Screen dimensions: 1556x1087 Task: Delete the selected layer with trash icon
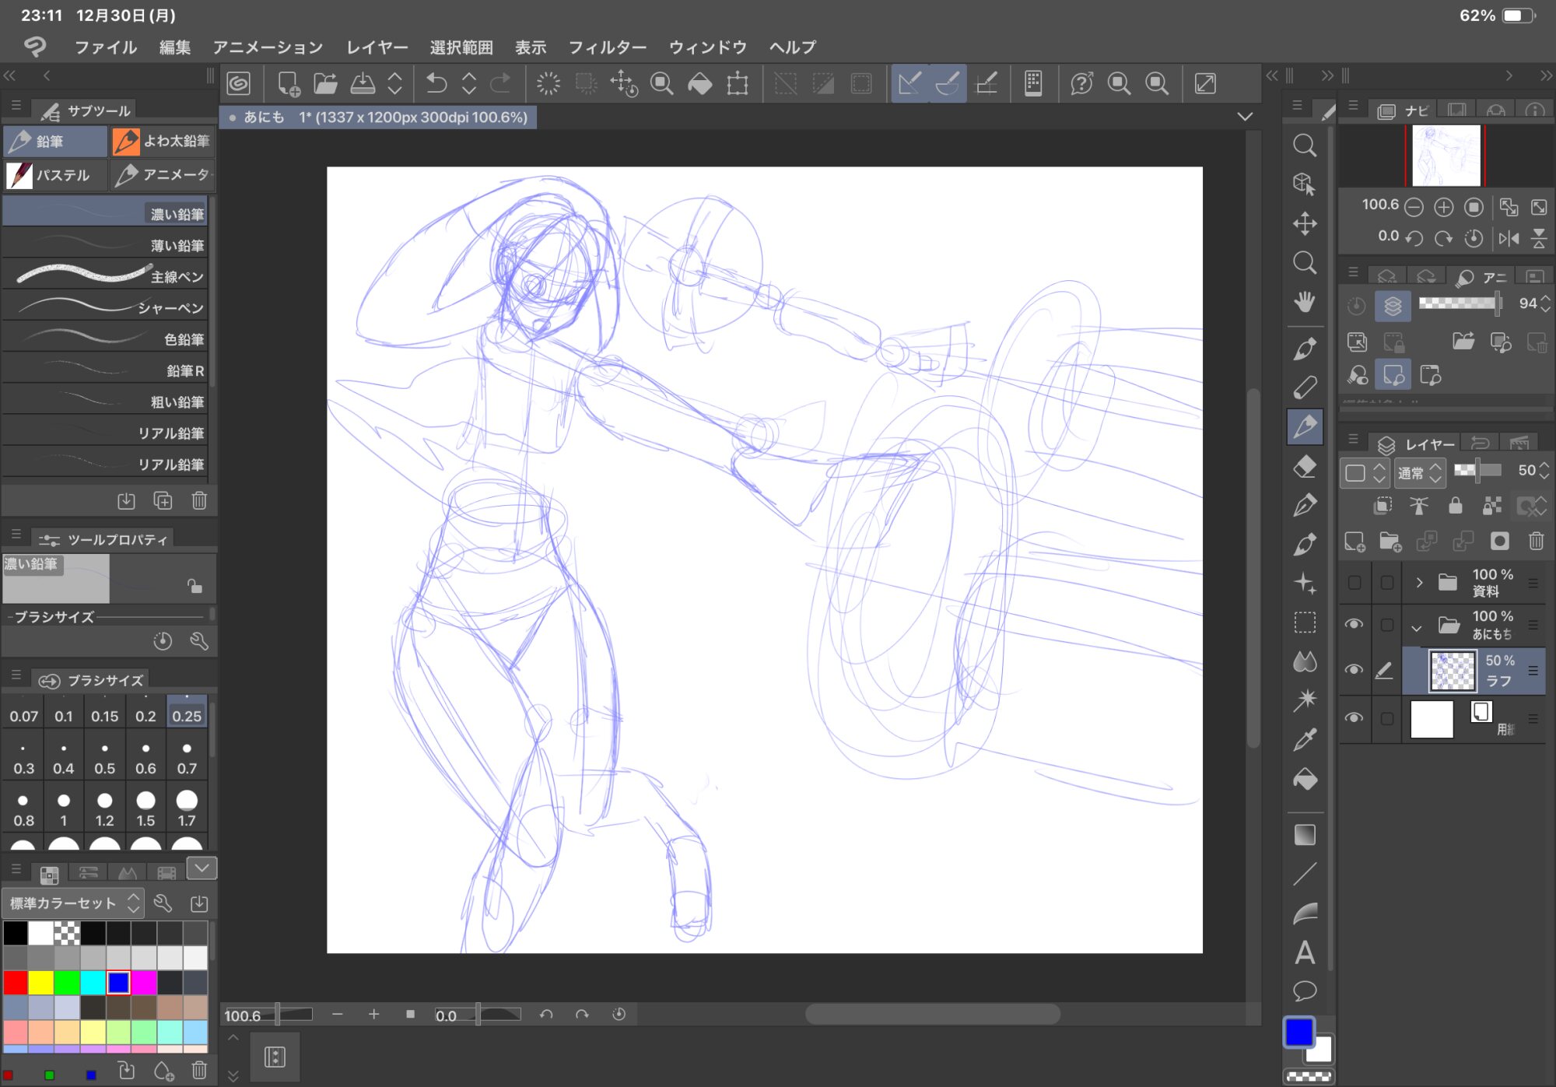pos(1536,541)
